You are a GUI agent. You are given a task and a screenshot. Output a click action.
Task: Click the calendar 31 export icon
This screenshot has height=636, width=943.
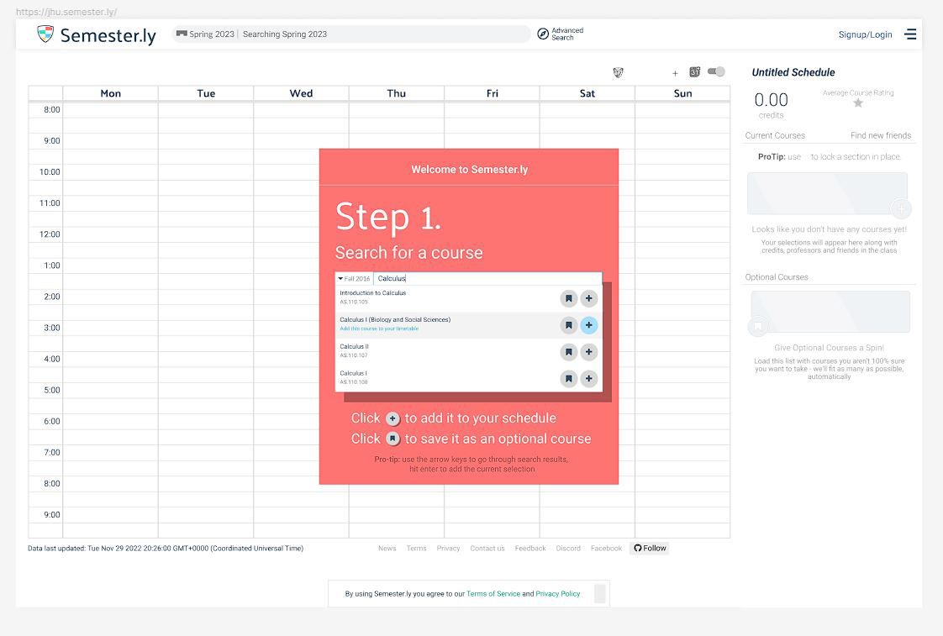[694, 72]
